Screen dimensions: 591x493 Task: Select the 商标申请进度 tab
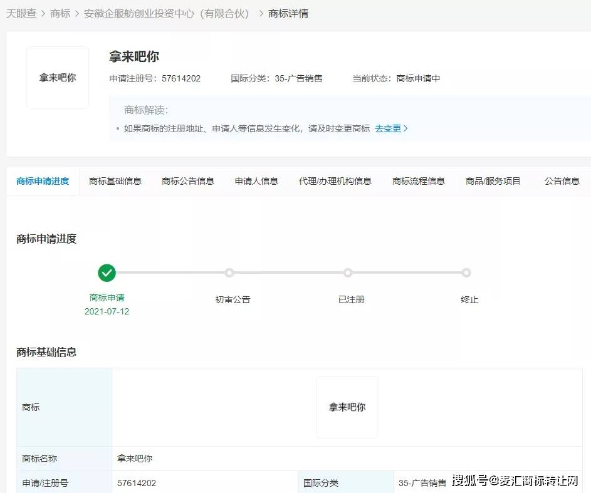point(43,181)
